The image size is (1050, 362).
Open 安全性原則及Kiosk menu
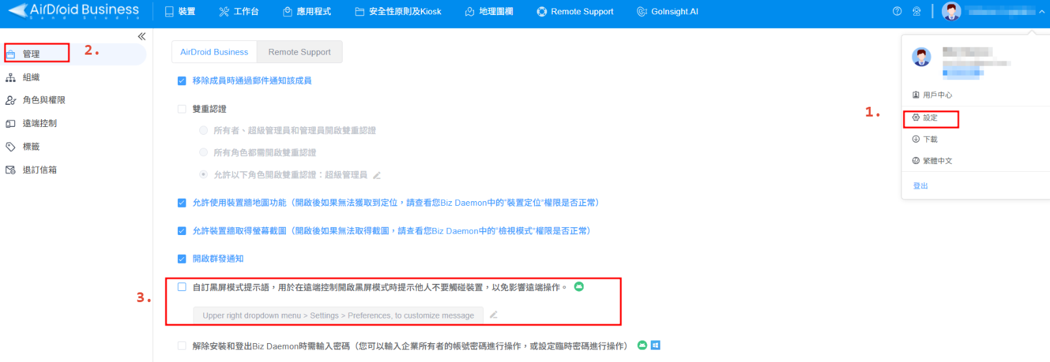click(x=398, y=12)
